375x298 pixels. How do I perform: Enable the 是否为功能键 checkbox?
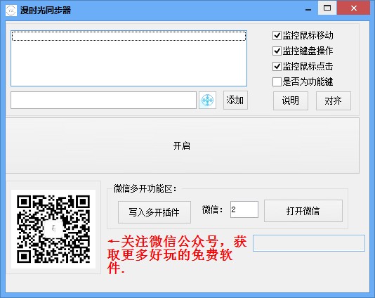[x=277, y=82]
